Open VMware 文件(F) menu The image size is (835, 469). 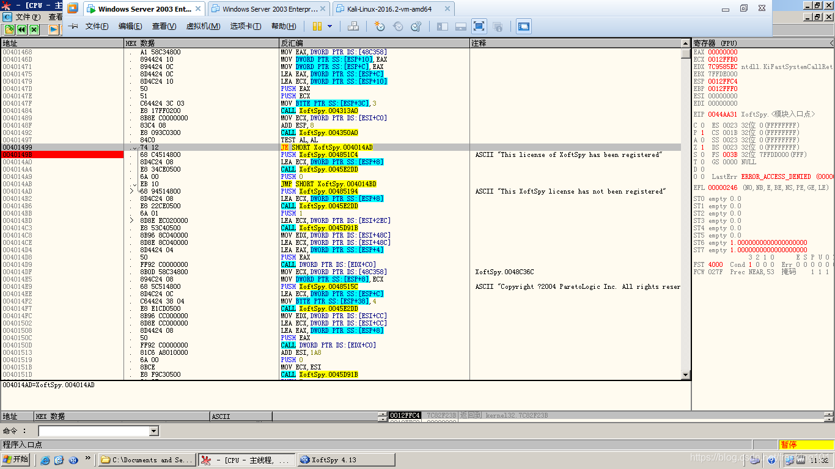(x=97, y=26)
